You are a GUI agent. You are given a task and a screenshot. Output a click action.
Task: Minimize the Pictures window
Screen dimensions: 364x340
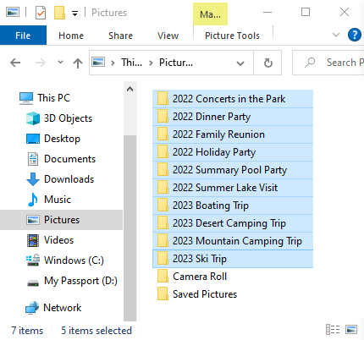pos(267,13)
